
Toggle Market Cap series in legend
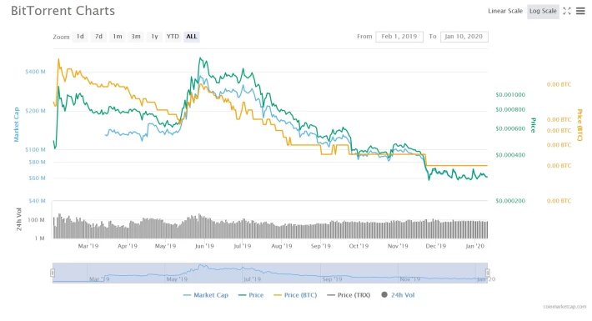pos(206,295)
